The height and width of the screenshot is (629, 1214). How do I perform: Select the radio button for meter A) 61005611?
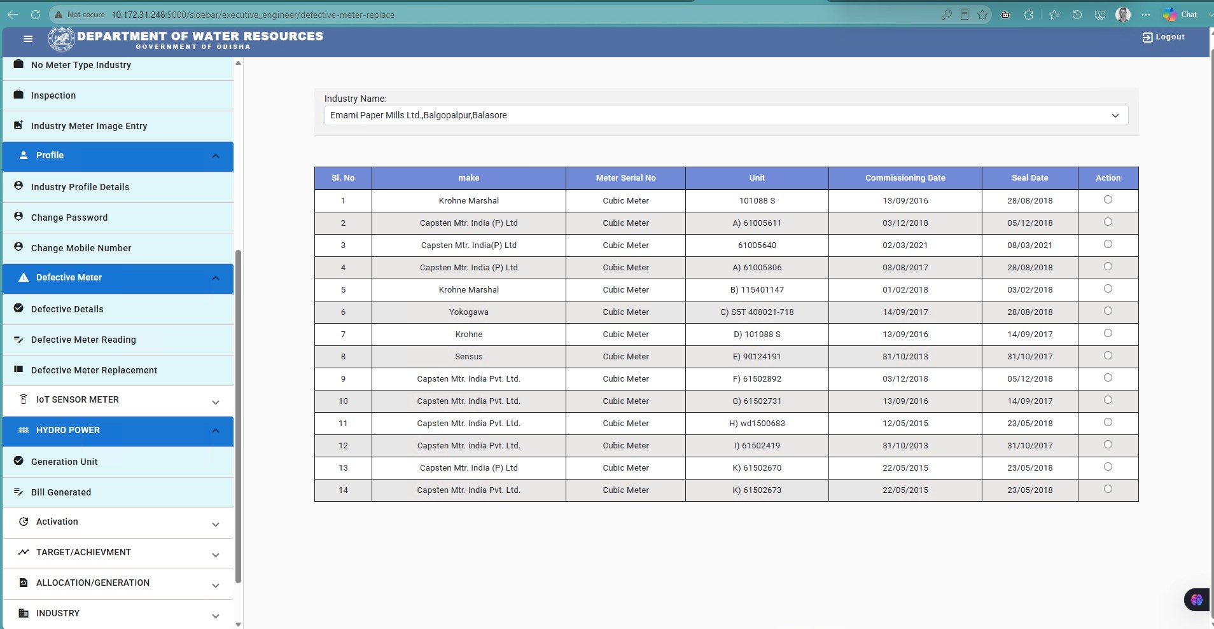point(1108,222)
